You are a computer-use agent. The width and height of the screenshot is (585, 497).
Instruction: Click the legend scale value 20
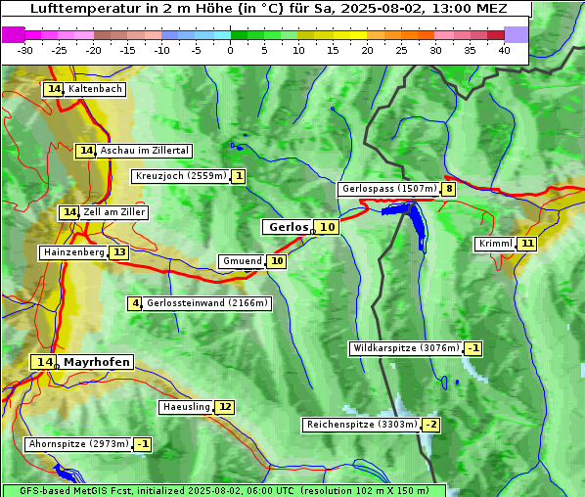click(367, 50)
